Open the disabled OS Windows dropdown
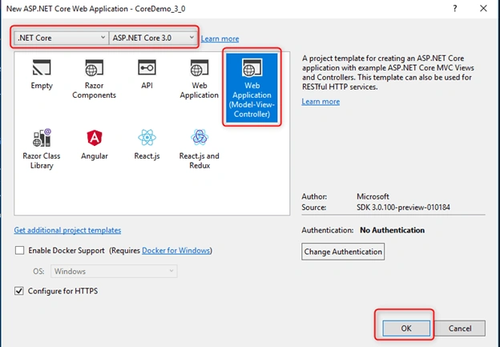 coord(114,272)
